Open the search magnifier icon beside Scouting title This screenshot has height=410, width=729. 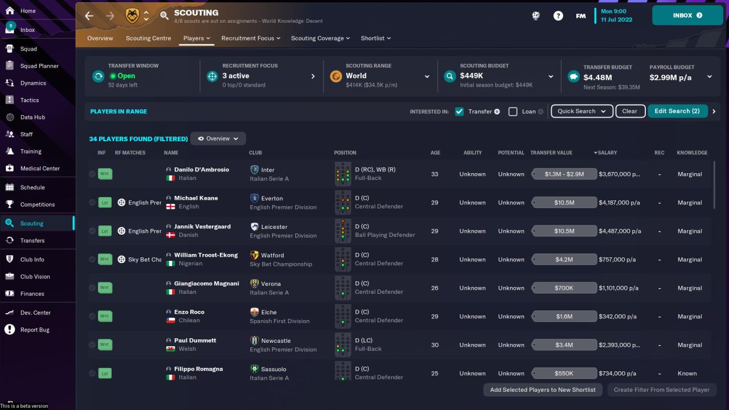(164, 16)
